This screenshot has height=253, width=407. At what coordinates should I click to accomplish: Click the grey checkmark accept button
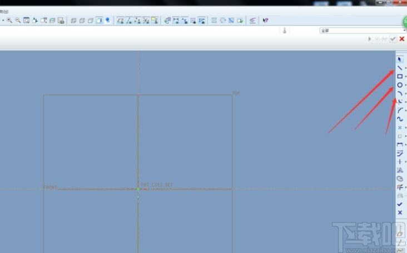pos(393,39)
